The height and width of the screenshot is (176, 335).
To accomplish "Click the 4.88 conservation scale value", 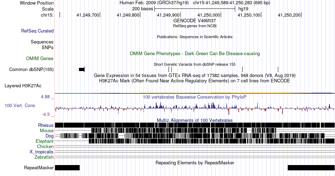I will click(45, 97).
